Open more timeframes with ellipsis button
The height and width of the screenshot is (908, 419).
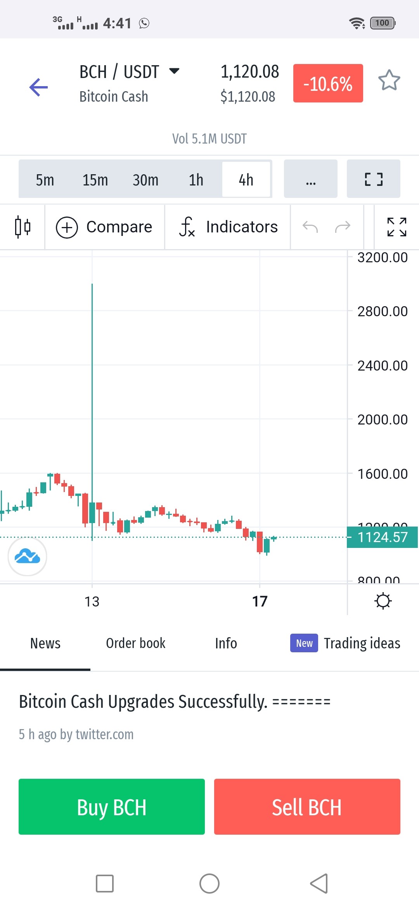tap(311, 179)
